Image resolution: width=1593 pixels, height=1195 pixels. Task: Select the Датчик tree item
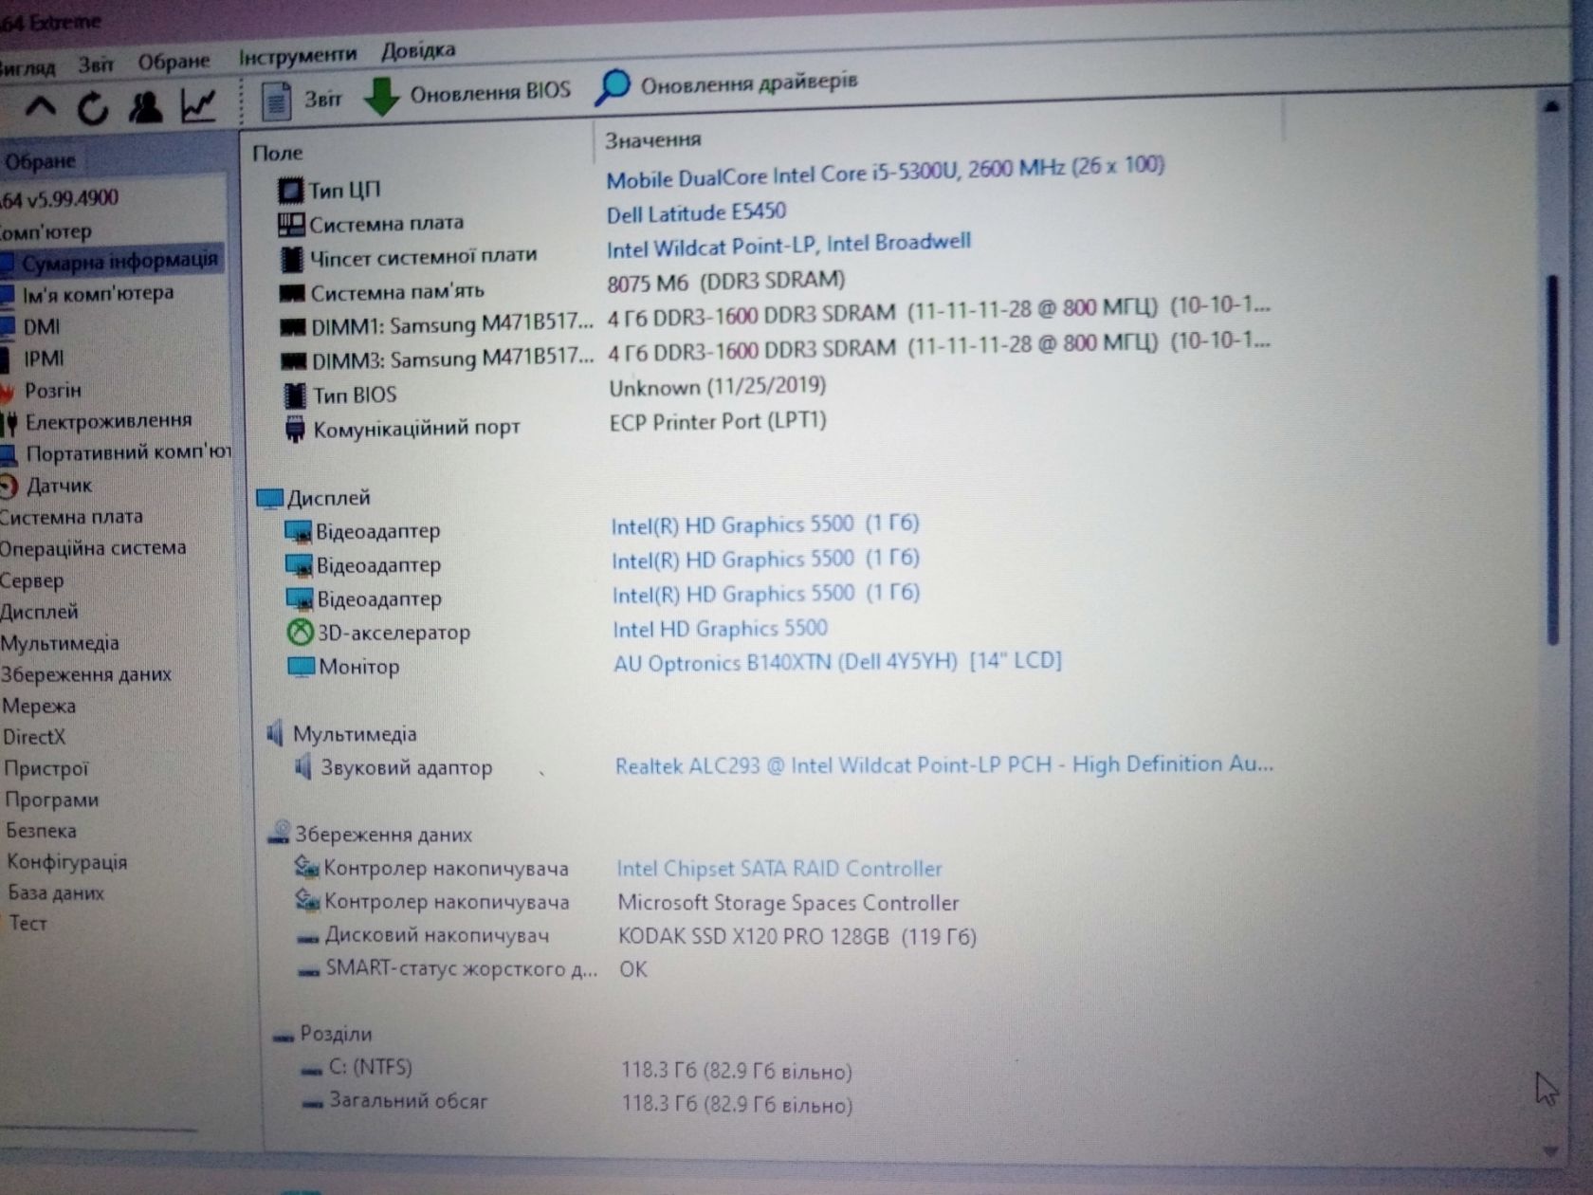point(59,486)
